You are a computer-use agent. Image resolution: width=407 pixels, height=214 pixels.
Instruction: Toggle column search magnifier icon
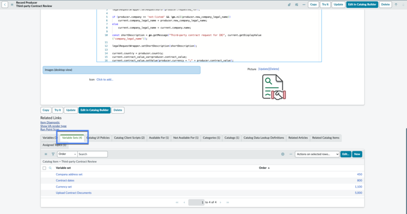pyautogui.click(x=50, y=168)
